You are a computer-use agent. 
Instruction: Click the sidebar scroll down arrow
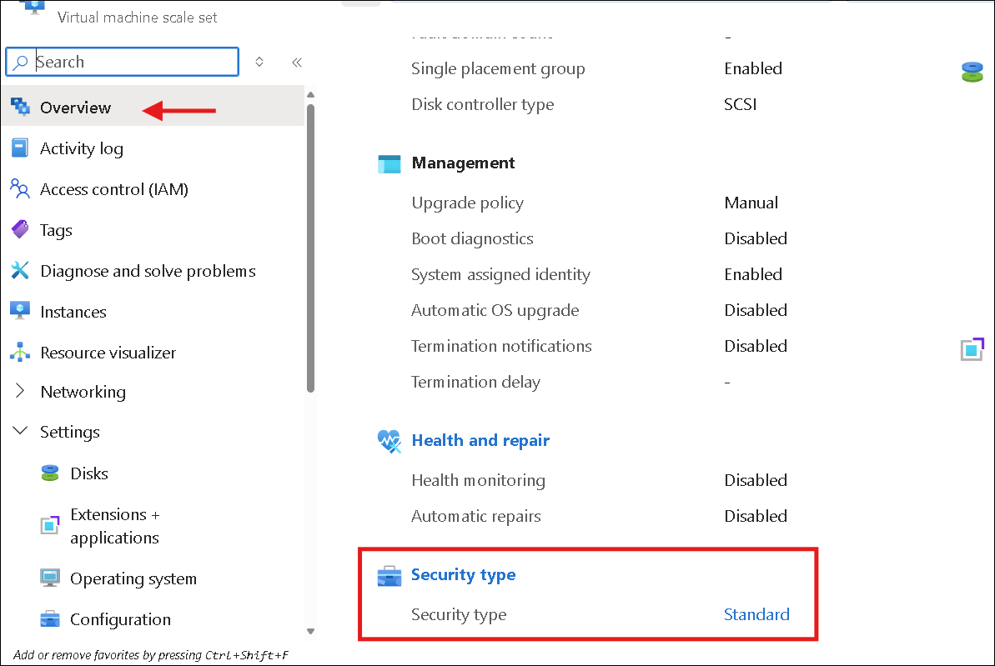(x=310, y=631)
